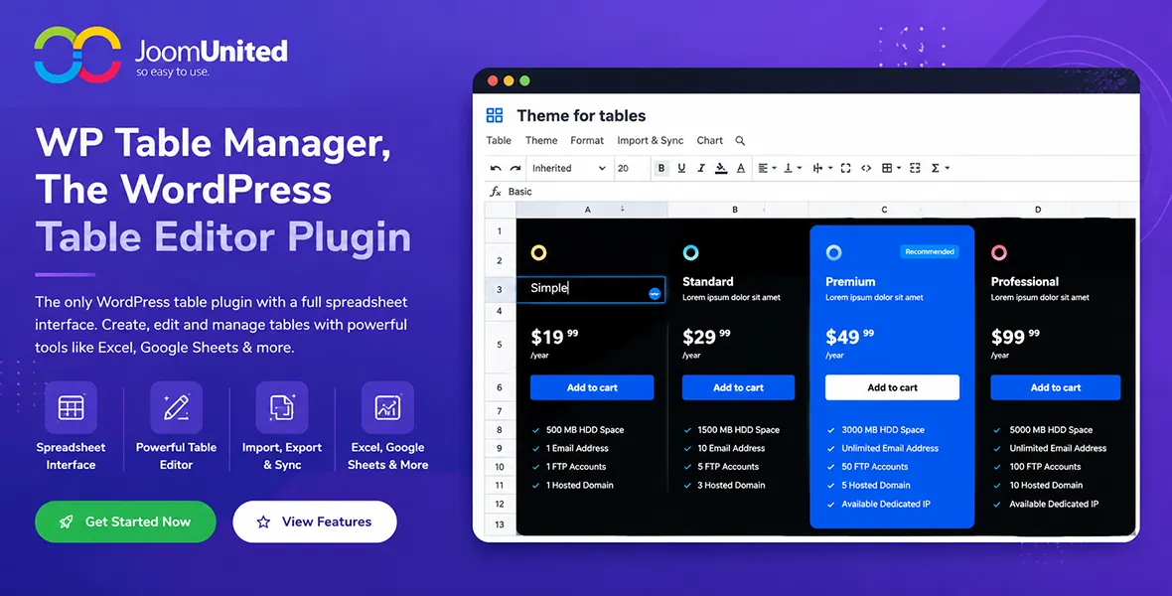Viewport: 1172px width, 596px height.
Task: Open the text font color picker
Action: tap(741, 168)
